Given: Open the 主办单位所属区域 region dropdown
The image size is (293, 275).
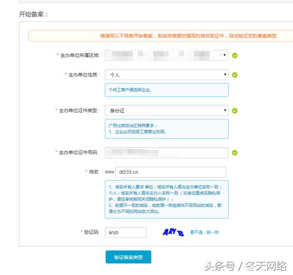Looking at the screenshot, I should (x=166, y=55).
